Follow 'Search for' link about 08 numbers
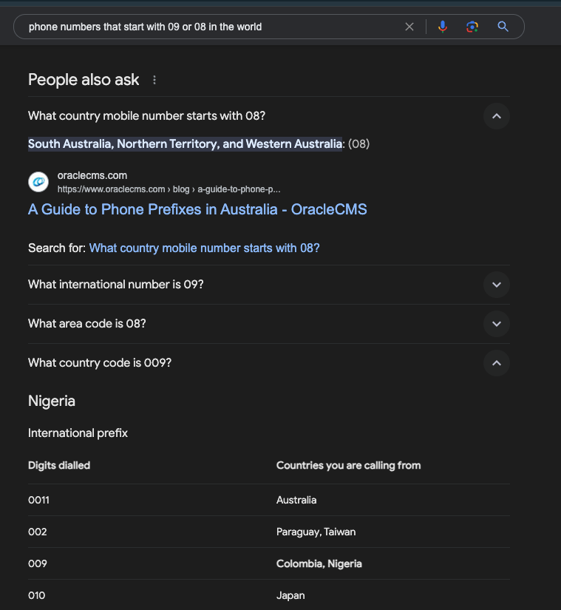 204,248
